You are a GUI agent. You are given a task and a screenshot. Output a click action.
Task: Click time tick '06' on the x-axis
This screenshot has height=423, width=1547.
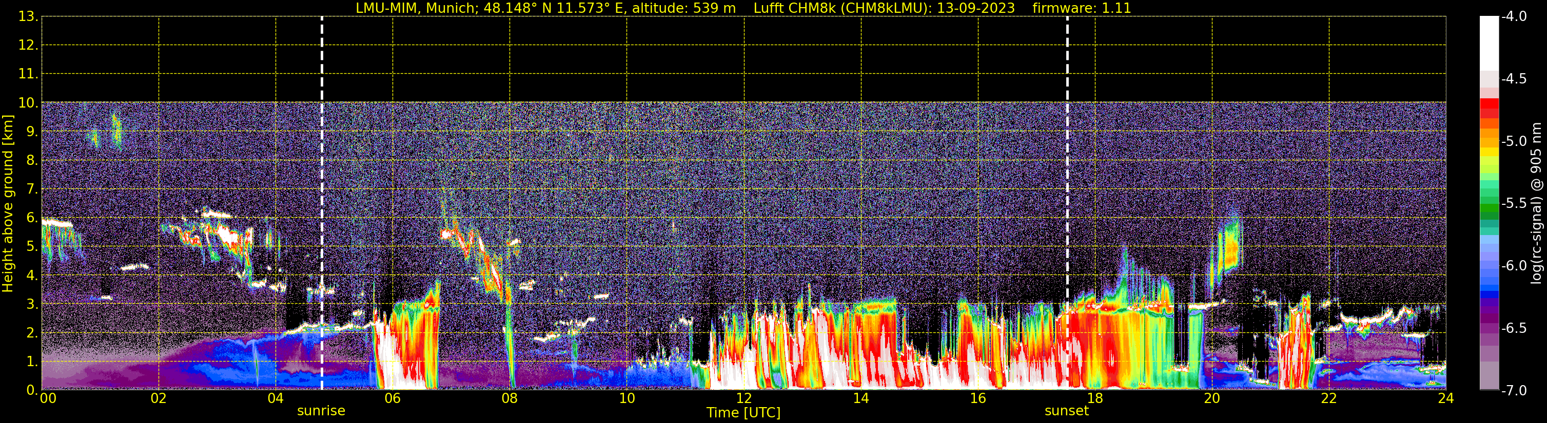[392, 398]
